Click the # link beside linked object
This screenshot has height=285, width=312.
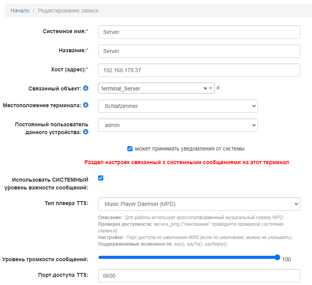click(x=218, y=88)
